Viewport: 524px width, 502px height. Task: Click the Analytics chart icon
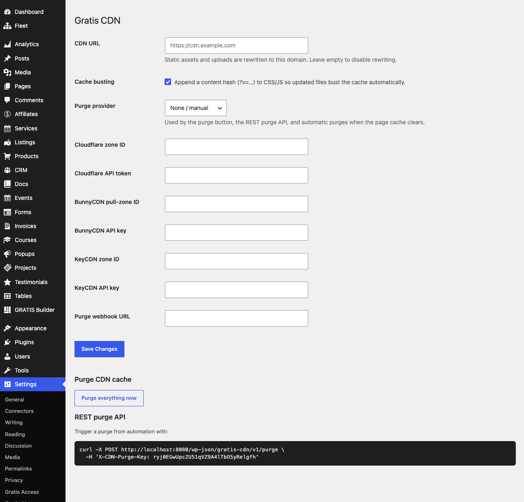click(x=7, y=44)
